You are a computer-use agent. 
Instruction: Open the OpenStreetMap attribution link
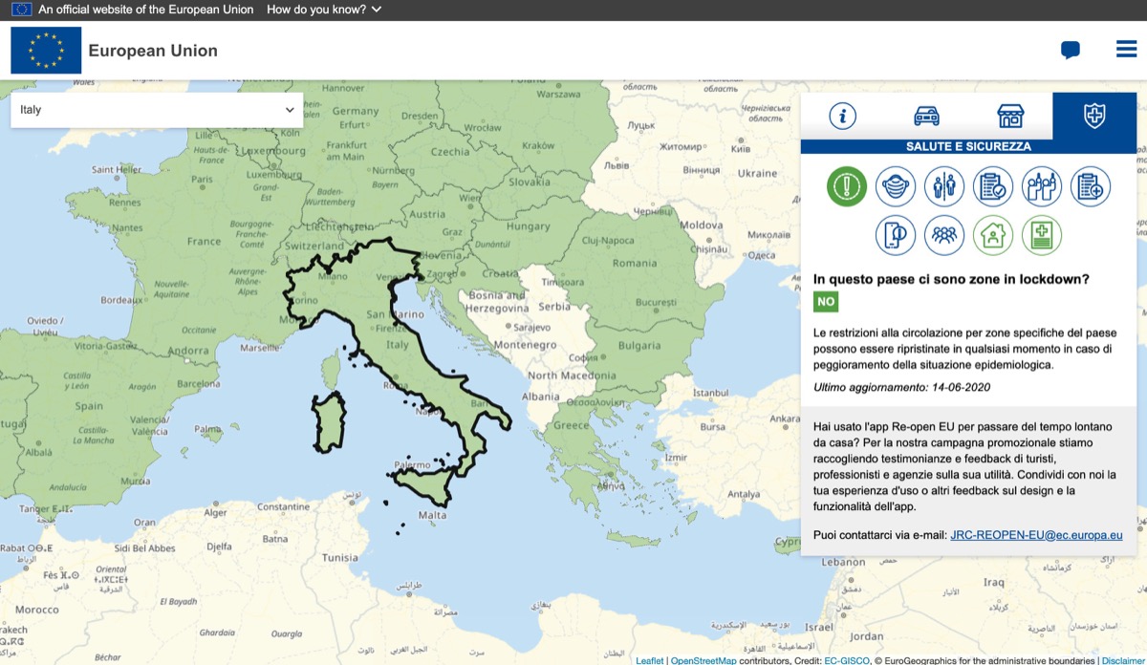pos(703,660)
